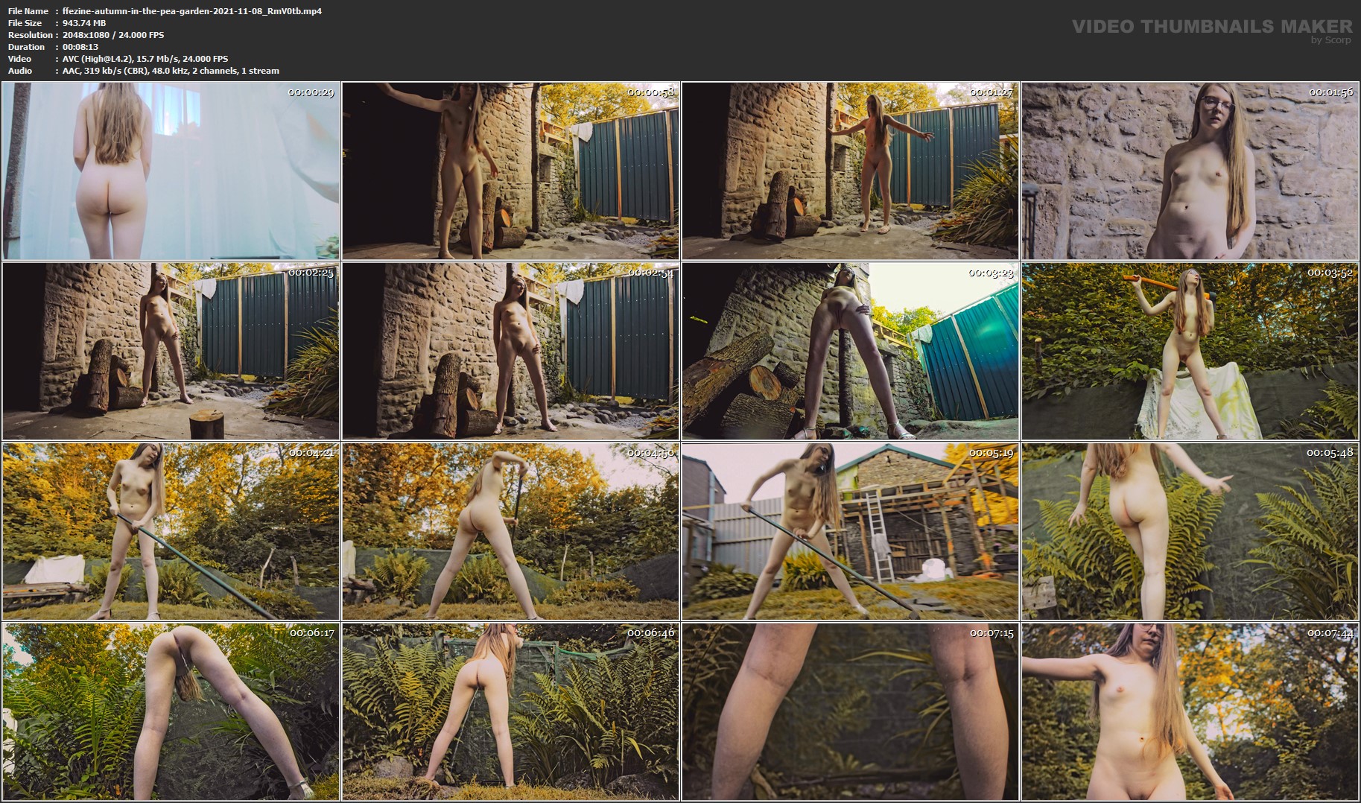Click the thumbnail stamped 00:06:17
The image size is (1361, 803).
[x=171, y=711]
